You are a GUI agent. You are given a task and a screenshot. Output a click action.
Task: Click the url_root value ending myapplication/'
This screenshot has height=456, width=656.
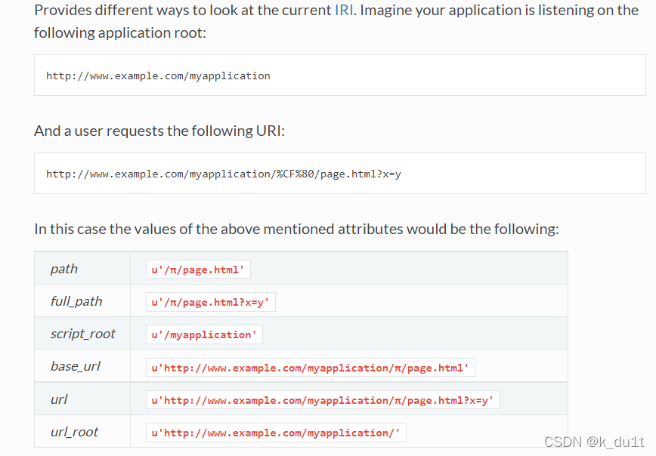[x=276, y=433]
